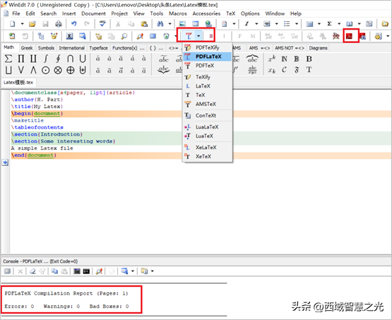Undo last edit with blue arrow

(x=73, y=24)
